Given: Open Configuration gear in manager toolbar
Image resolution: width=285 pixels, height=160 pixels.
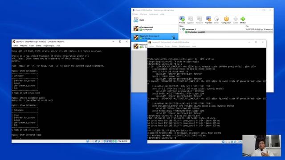Looking at the screenshot, I should click(226, 20).
